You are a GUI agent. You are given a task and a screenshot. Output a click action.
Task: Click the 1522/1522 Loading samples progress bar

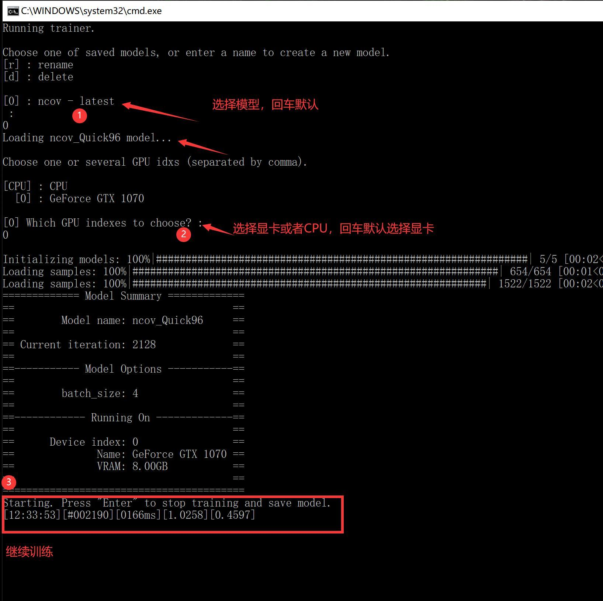pos(310,284)
